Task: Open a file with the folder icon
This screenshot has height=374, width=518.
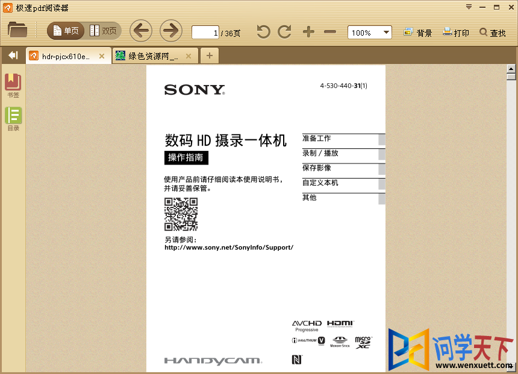Action: [x=17, y=30]
